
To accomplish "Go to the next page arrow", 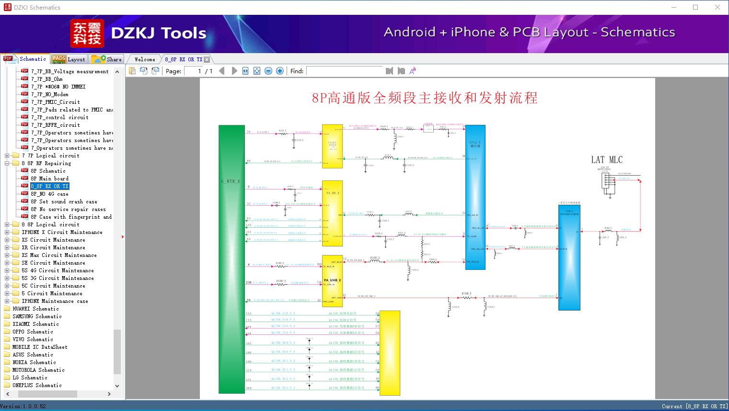I will click(234, 71).
